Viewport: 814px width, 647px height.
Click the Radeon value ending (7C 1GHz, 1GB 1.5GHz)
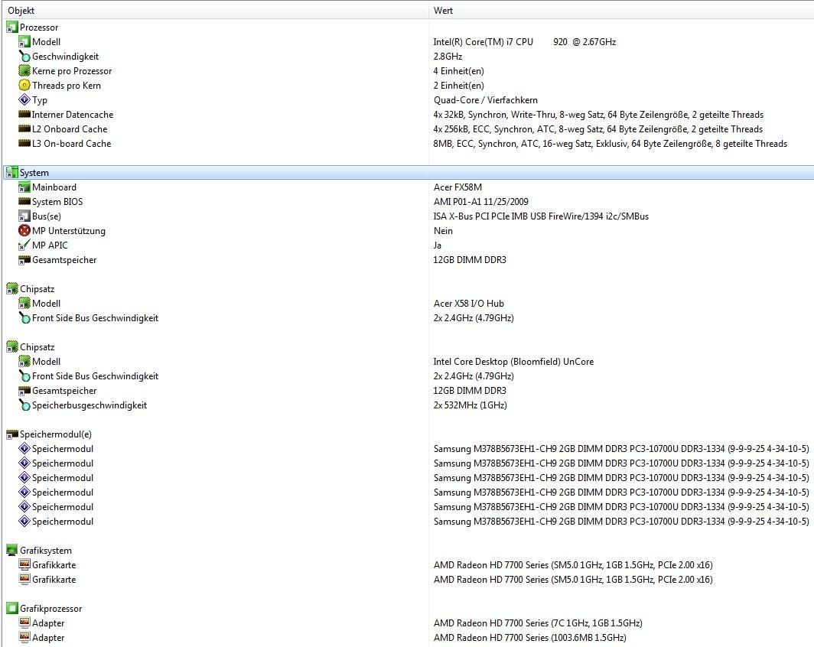click(x=538, y=623)
